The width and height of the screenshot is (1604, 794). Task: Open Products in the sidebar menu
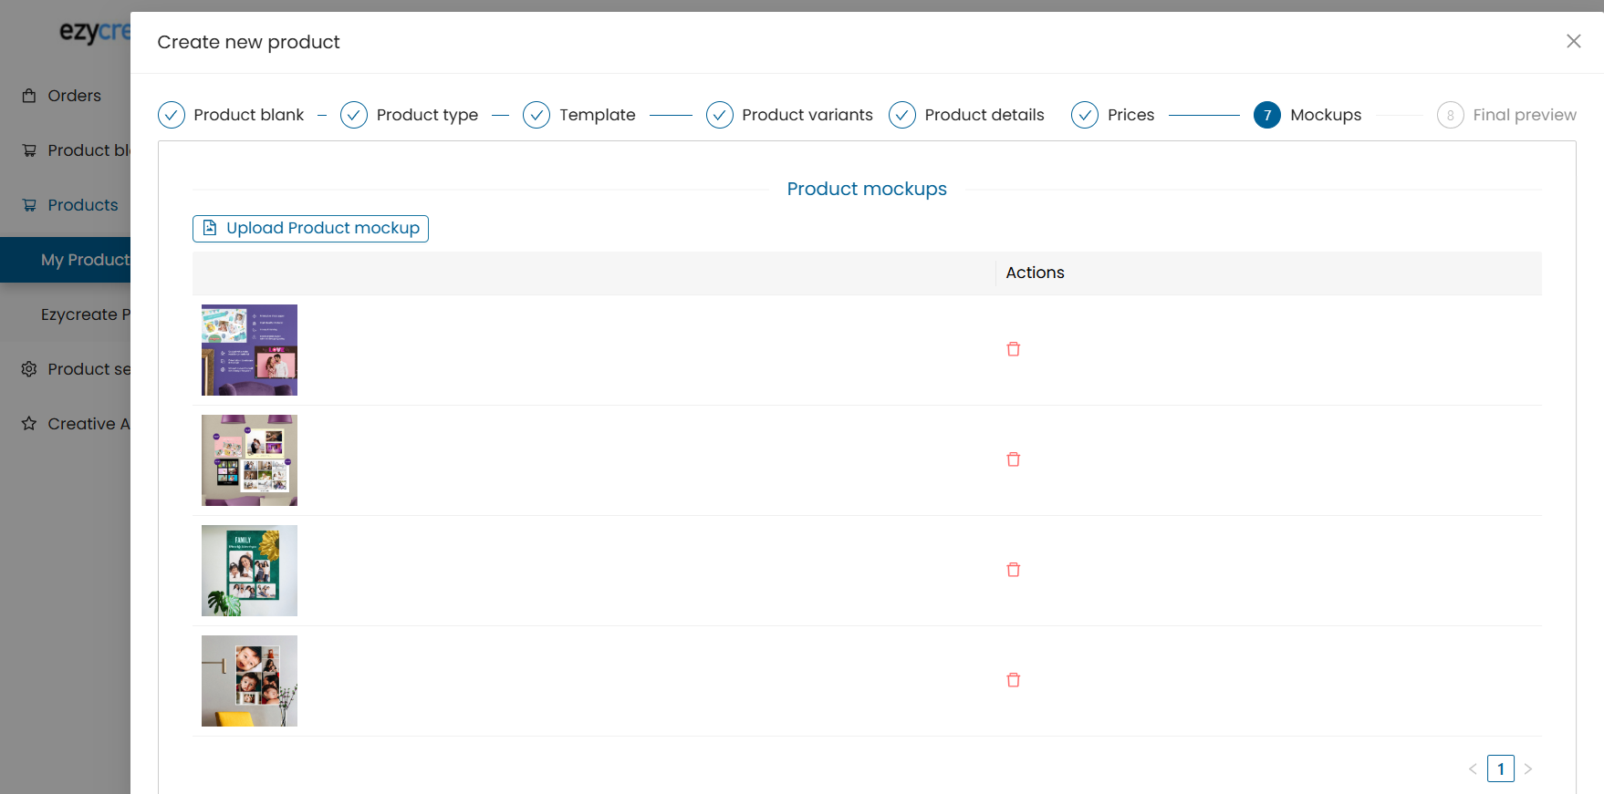[x=82, y=205]
